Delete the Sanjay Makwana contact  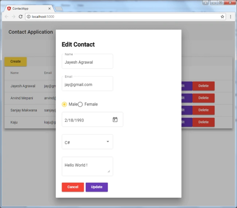203,110
